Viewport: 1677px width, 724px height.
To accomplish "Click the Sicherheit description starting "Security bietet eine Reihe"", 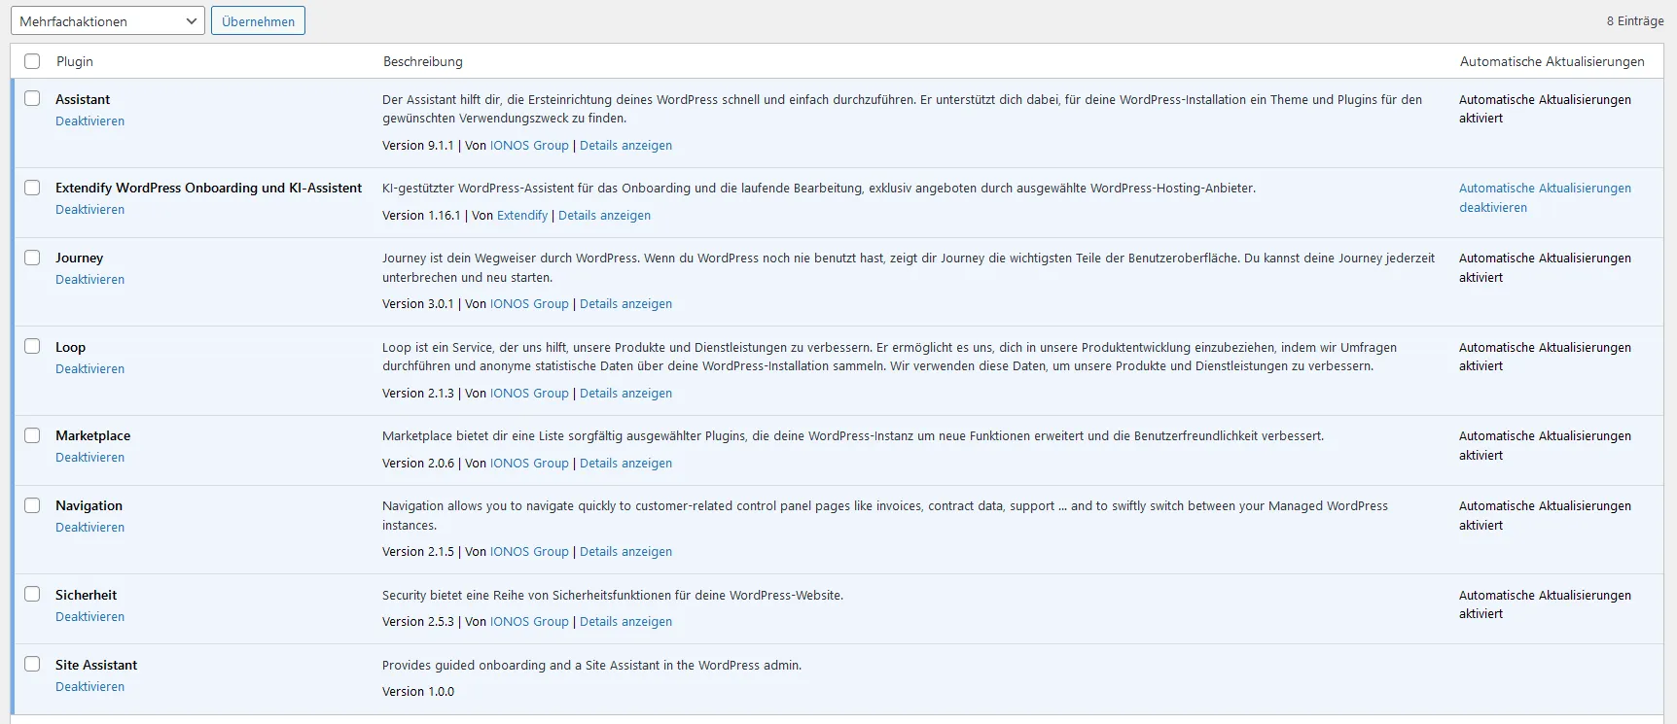I will click(613, 596).
